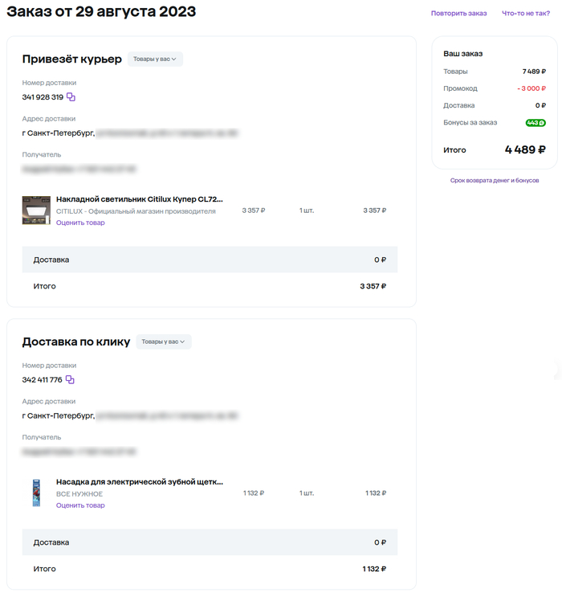Open "Срок возврата денег и бонусов" link
Viewport: 562px width, 597px height.
pyautogui.click(x=495, y=181)
